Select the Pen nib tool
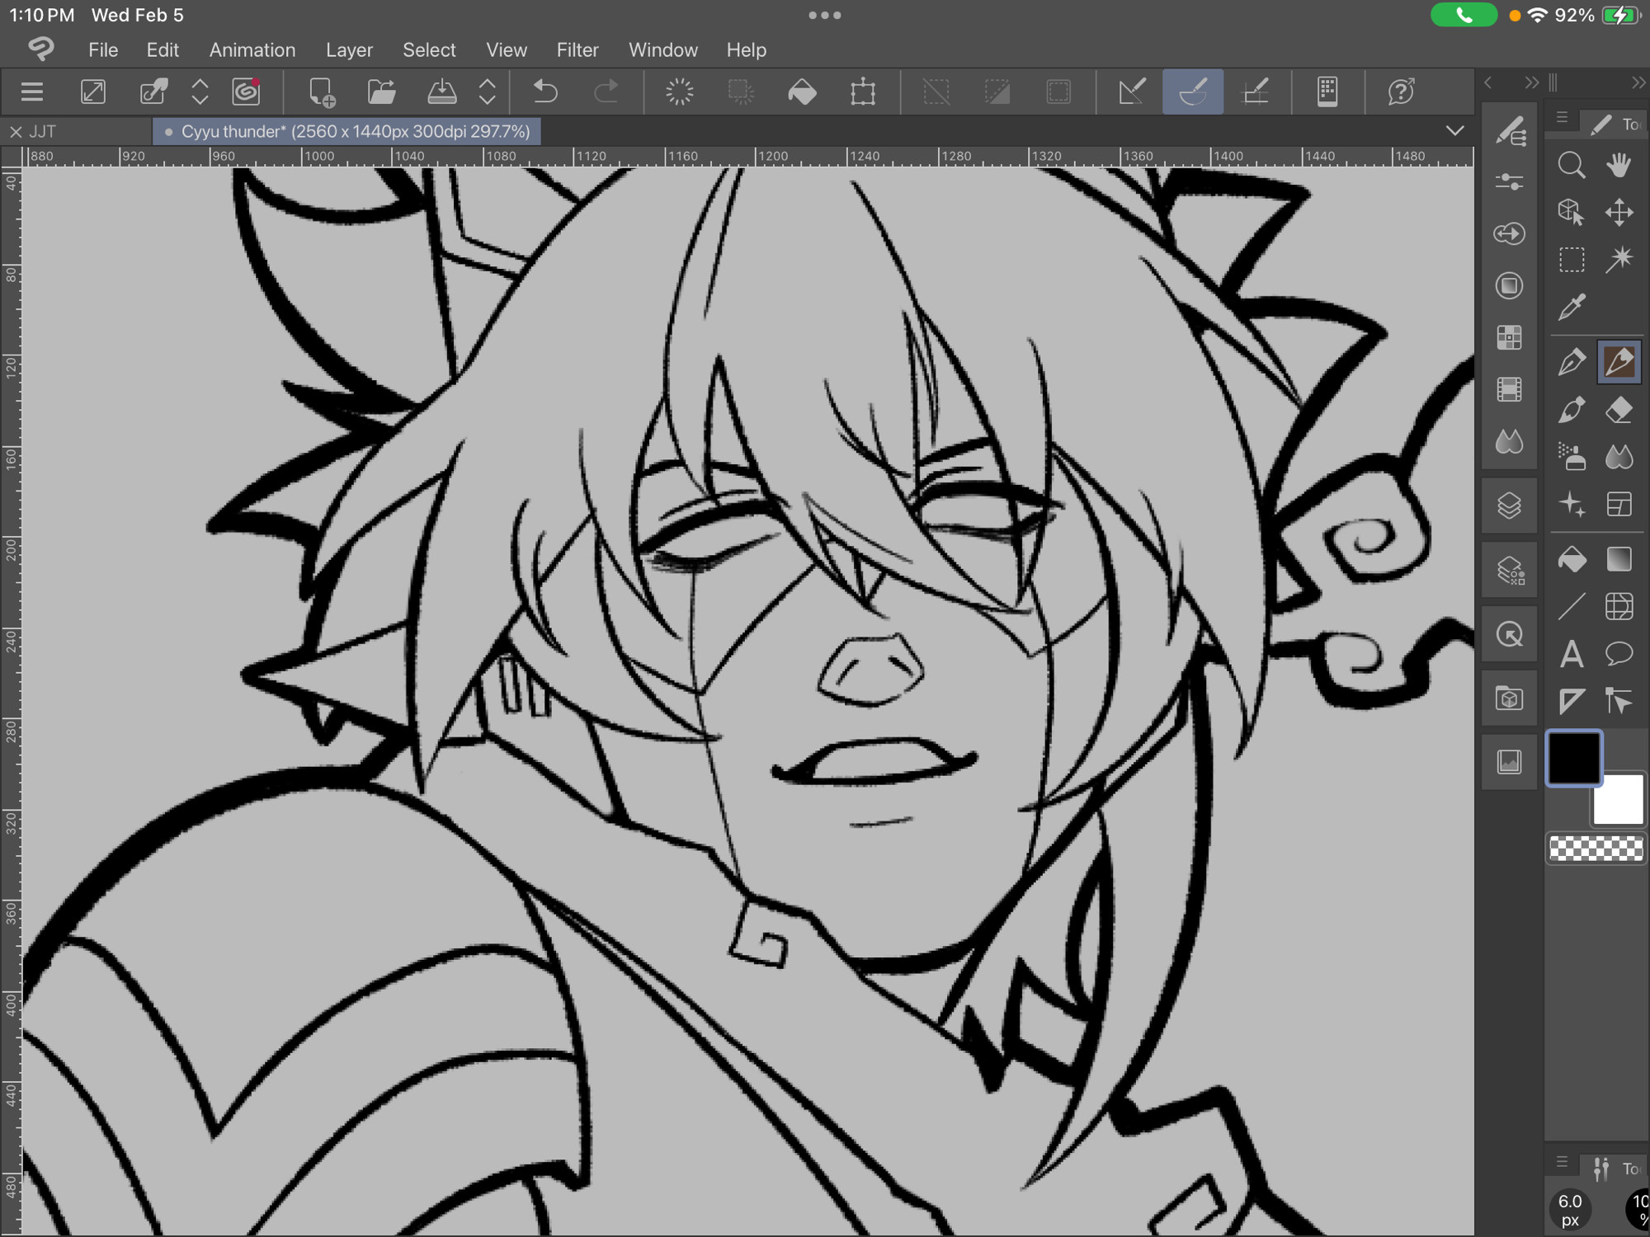The height and width of the screenshot is (1237, 1650). (x=1572, y=362)
